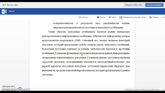Screen dimensions: 165x93
Task: Click the word СМИ in the text
Action: pos(78,40)
